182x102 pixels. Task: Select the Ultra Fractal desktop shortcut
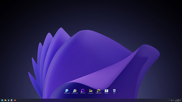(67, 91)
